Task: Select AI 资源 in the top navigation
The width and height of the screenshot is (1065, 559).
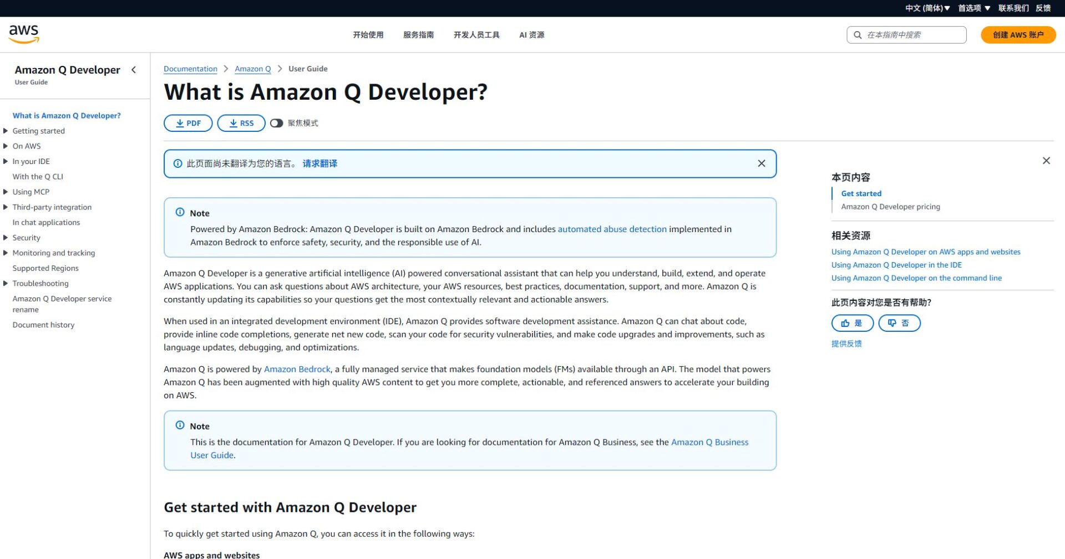Action: [531, 34]
